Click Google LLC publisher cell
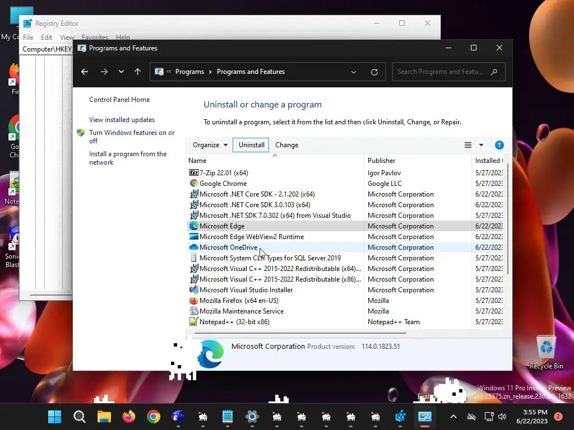Image resolution: width=574 pixels, height=430 pixels. (x=385, y=183)
